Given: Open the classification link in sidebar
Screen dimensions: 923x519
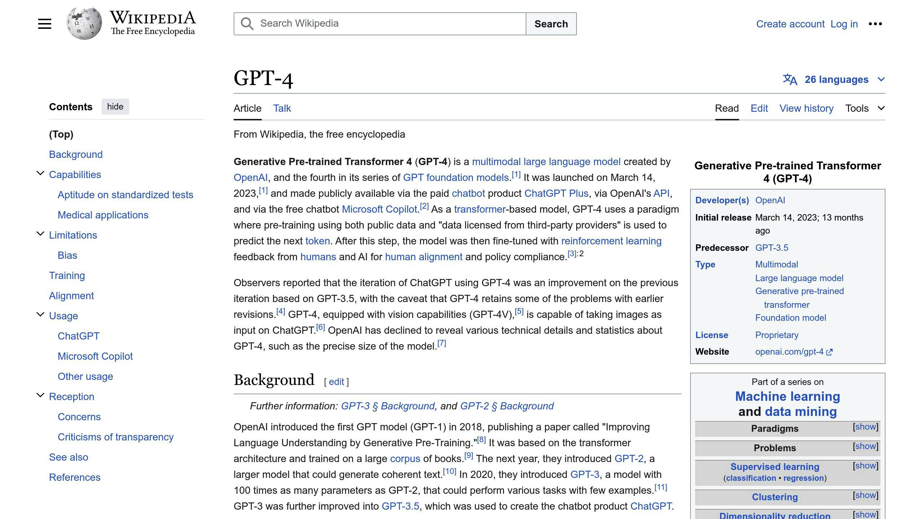Looking at the screenshot, I should point(751,478).
